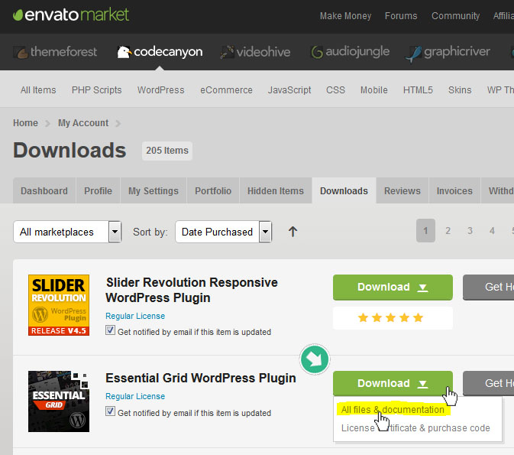The image size is (514, 455).
Task: Open the Essential Grid plugin thumbnail
Action: [x=59, y=401]
